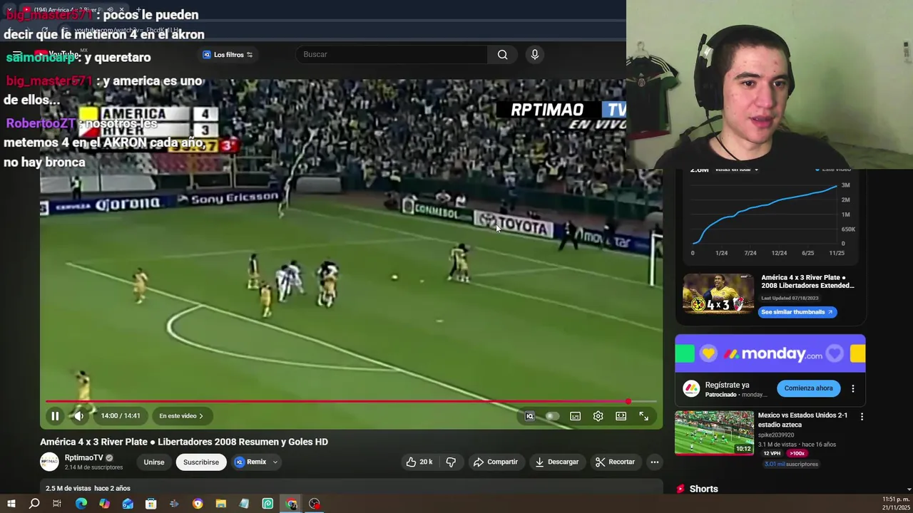This screenshot has height=513, width=913.
Task: Click 'Comienza ahora' monday ad button
Action: (808, 388)
